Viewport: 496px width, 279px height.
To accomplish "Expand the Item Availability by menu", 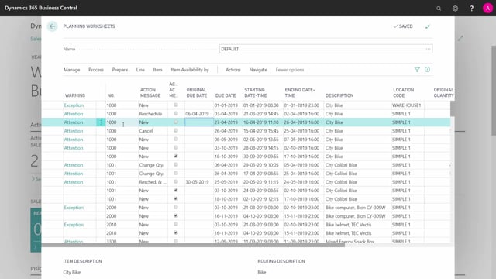I will click(x=190, y=70).
